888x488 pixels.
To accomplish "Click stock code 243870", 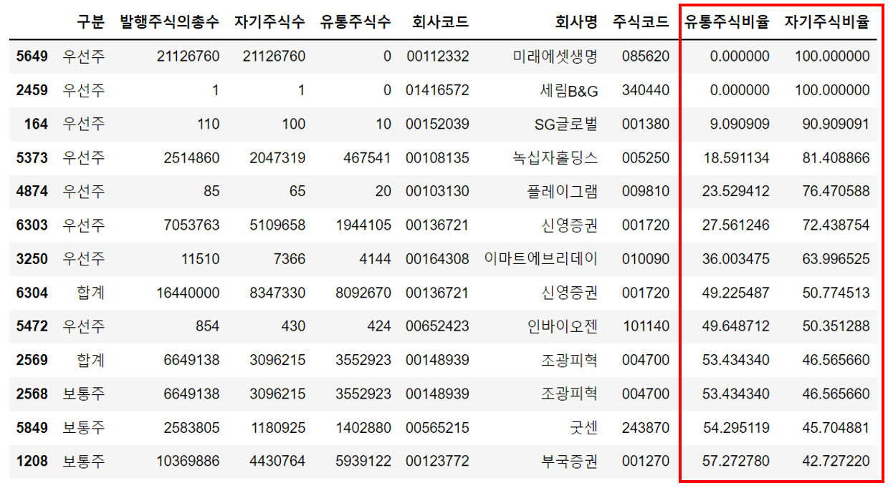I will tap(646, 427).
